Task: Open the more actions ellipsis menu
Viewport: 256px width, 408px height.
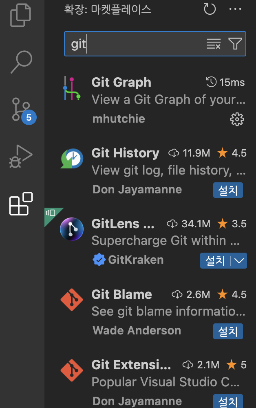Action: point(235,9)
